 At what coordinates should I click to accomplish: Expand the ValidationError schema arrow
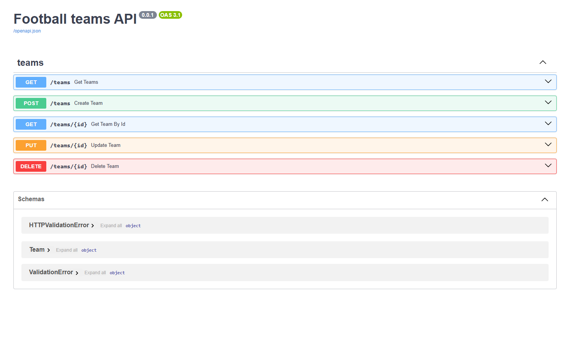77,273
